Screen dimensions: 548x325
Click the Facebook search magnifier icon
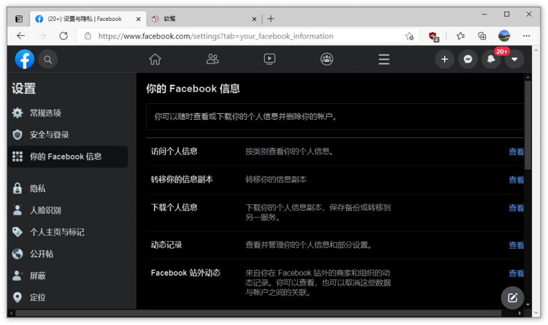(x=48, y=59)
